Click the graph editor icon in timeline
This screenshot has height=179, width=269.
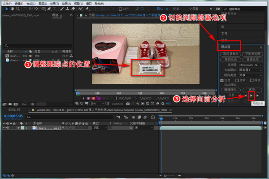(153, 117)
